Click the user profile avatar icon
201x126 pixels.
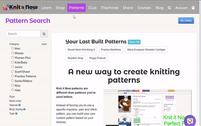pyautogui.click(x=193, y=8)
